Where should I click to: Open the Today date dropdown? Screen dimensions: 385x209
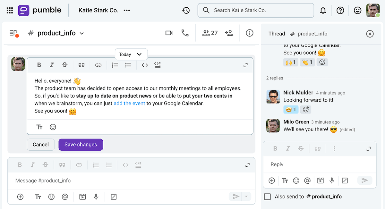click(x=131, y=54)
